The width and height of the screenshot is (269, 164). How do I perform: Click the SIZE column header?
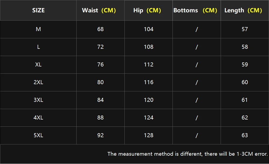[x=38, y=10]
